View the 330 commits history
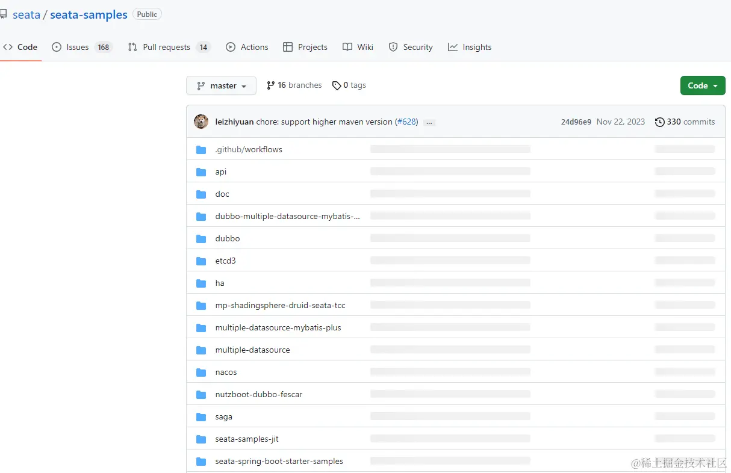Screen dimensions: 731x473 click(x=685, y=122)
